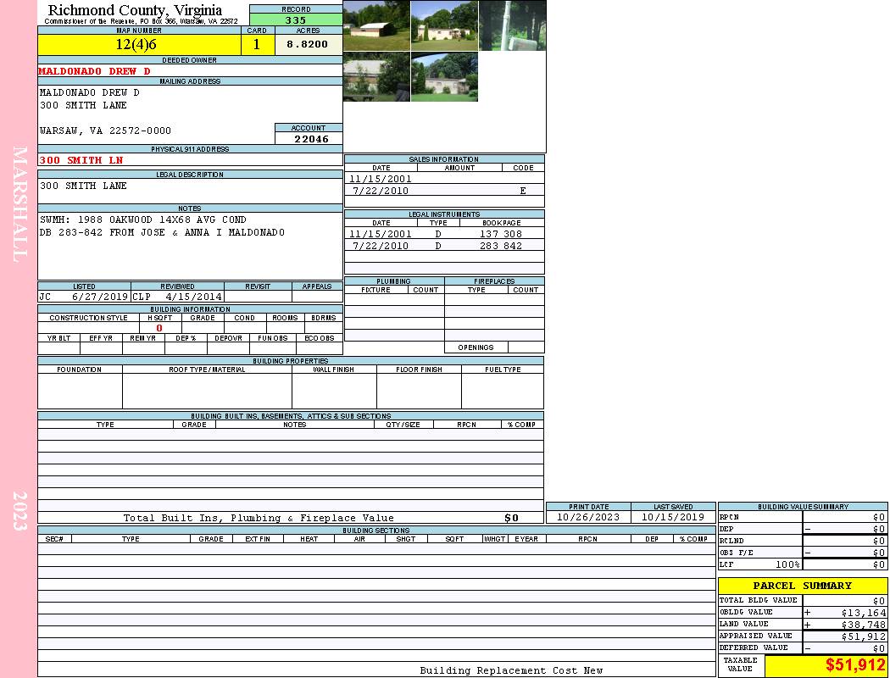The width and height of the screenshot is (890, 678).
Task: Click the last saved date 10/15/2019
Action: coord(672,517)
